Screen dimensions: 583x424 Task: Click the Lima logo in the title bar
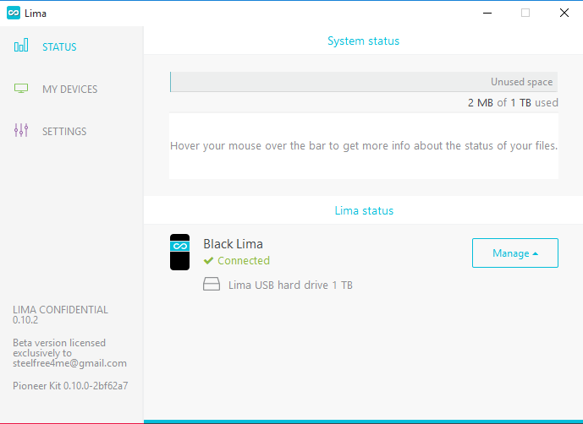pyautogui.click(x=14, y=13)
